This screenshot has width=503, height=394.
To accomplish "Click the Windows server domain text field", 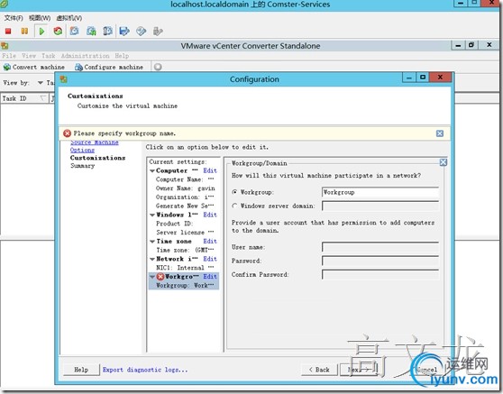I will (380, 206).
